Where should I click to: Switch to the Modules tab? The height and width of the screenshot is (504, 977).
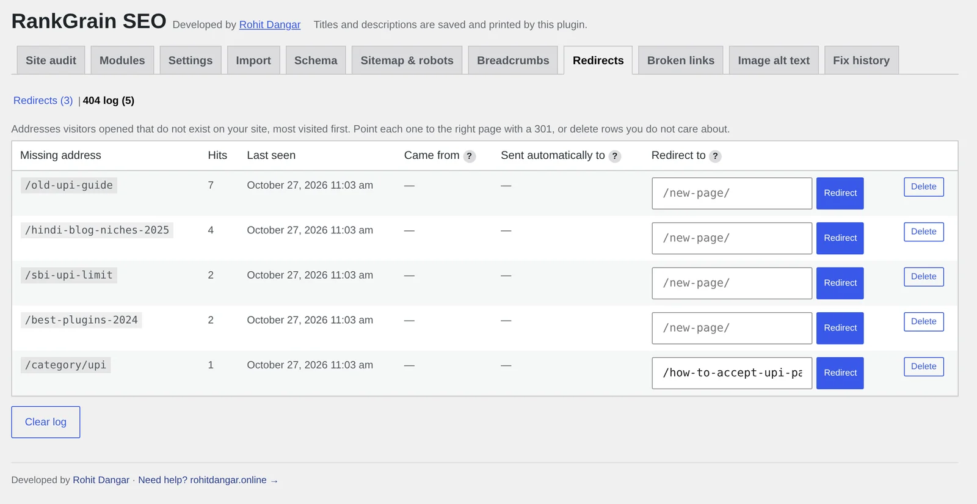[122, 60]
